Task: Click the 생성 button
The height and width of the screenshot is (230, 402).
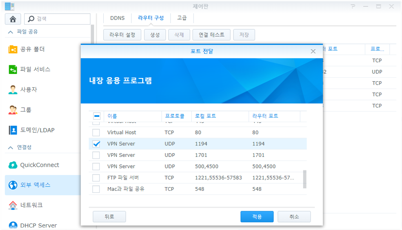Action: coord(155,35)
